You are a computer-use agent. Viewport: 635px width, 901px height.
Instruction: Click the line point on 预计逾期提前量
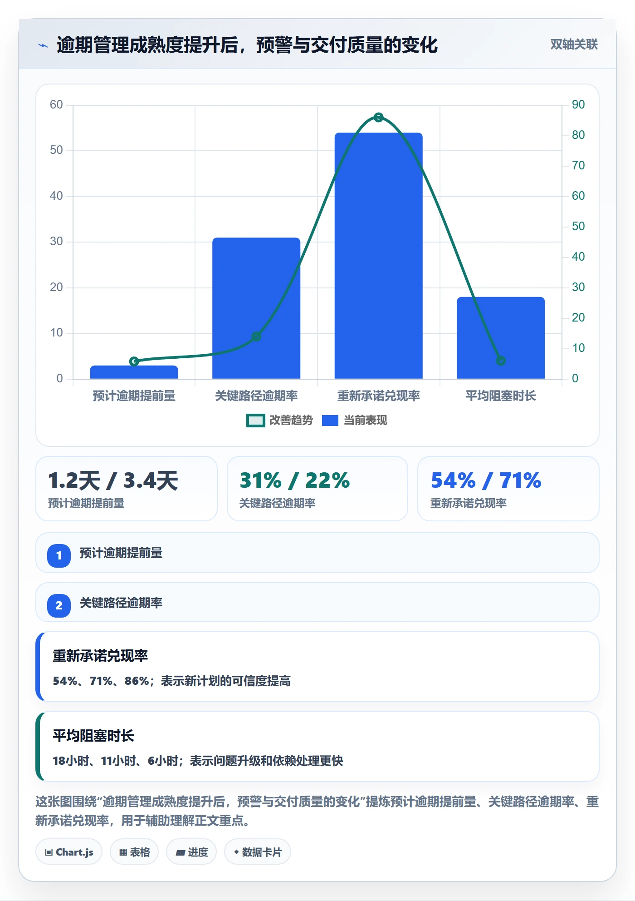134,361
